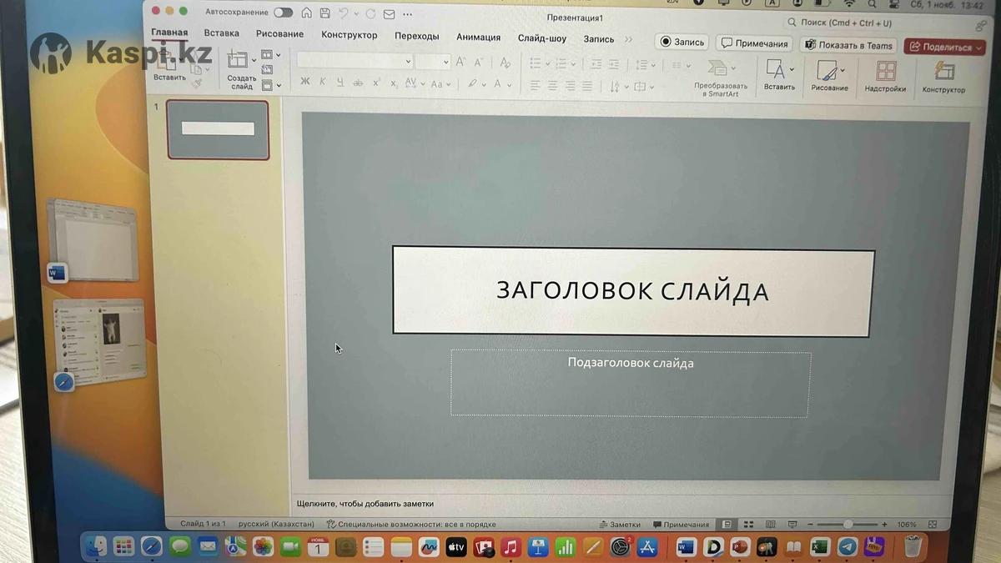Open the Создать слайд dropdown arrow
This screenshot has width=1001, height=563.
point(254,60)
